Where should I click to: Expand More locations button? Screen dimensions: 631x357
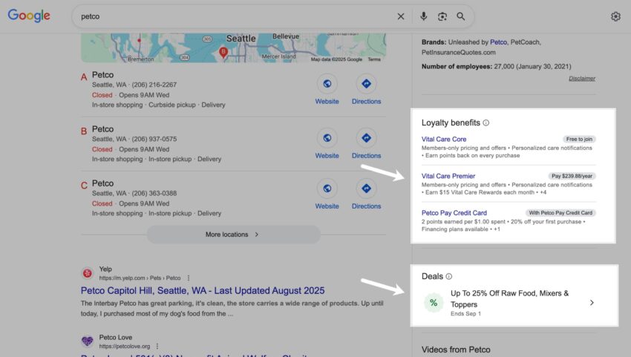(x=233, y=235)
